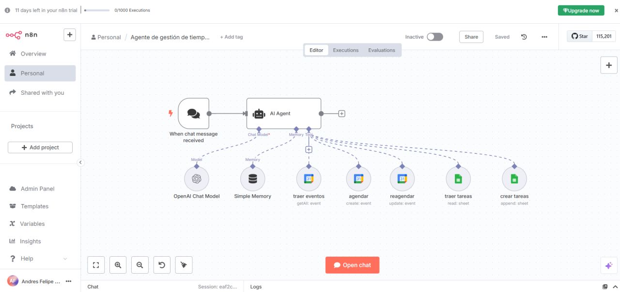The image size is (620, 292).
Task: Open the traer eventos calendar node
Action: [309, 179]
